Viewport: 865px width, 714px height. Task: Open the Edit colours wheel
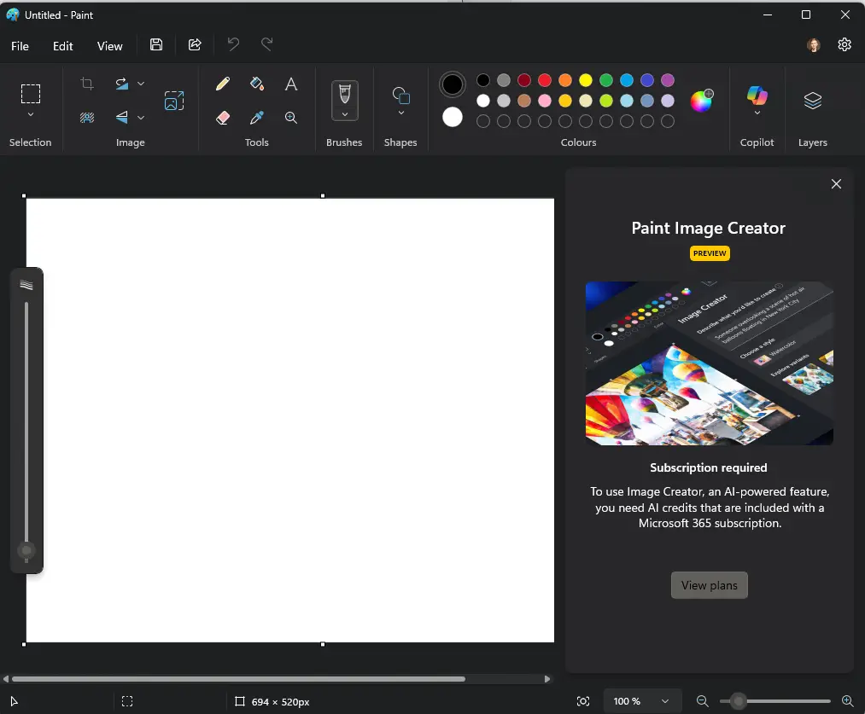701,101
